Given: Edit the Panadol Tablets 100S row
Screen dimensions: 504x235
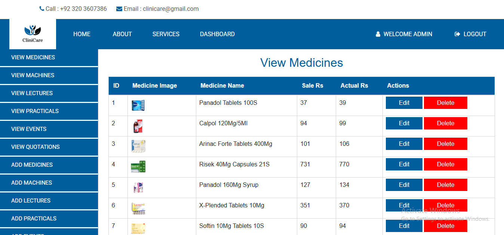Looking at the screenshot, I should 404,103.
